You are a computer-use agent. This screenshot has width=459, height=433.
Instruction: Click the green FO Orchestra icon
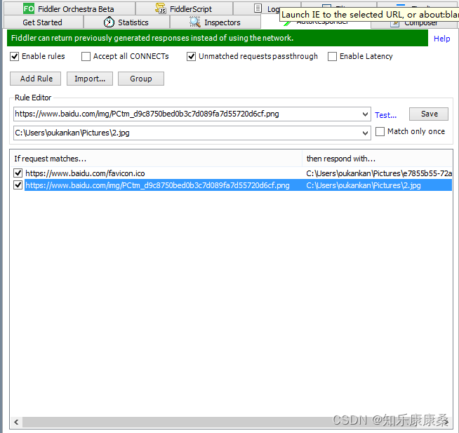coord(29,9)
